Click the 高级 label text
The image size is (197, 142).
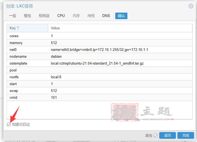pos(149,135)
